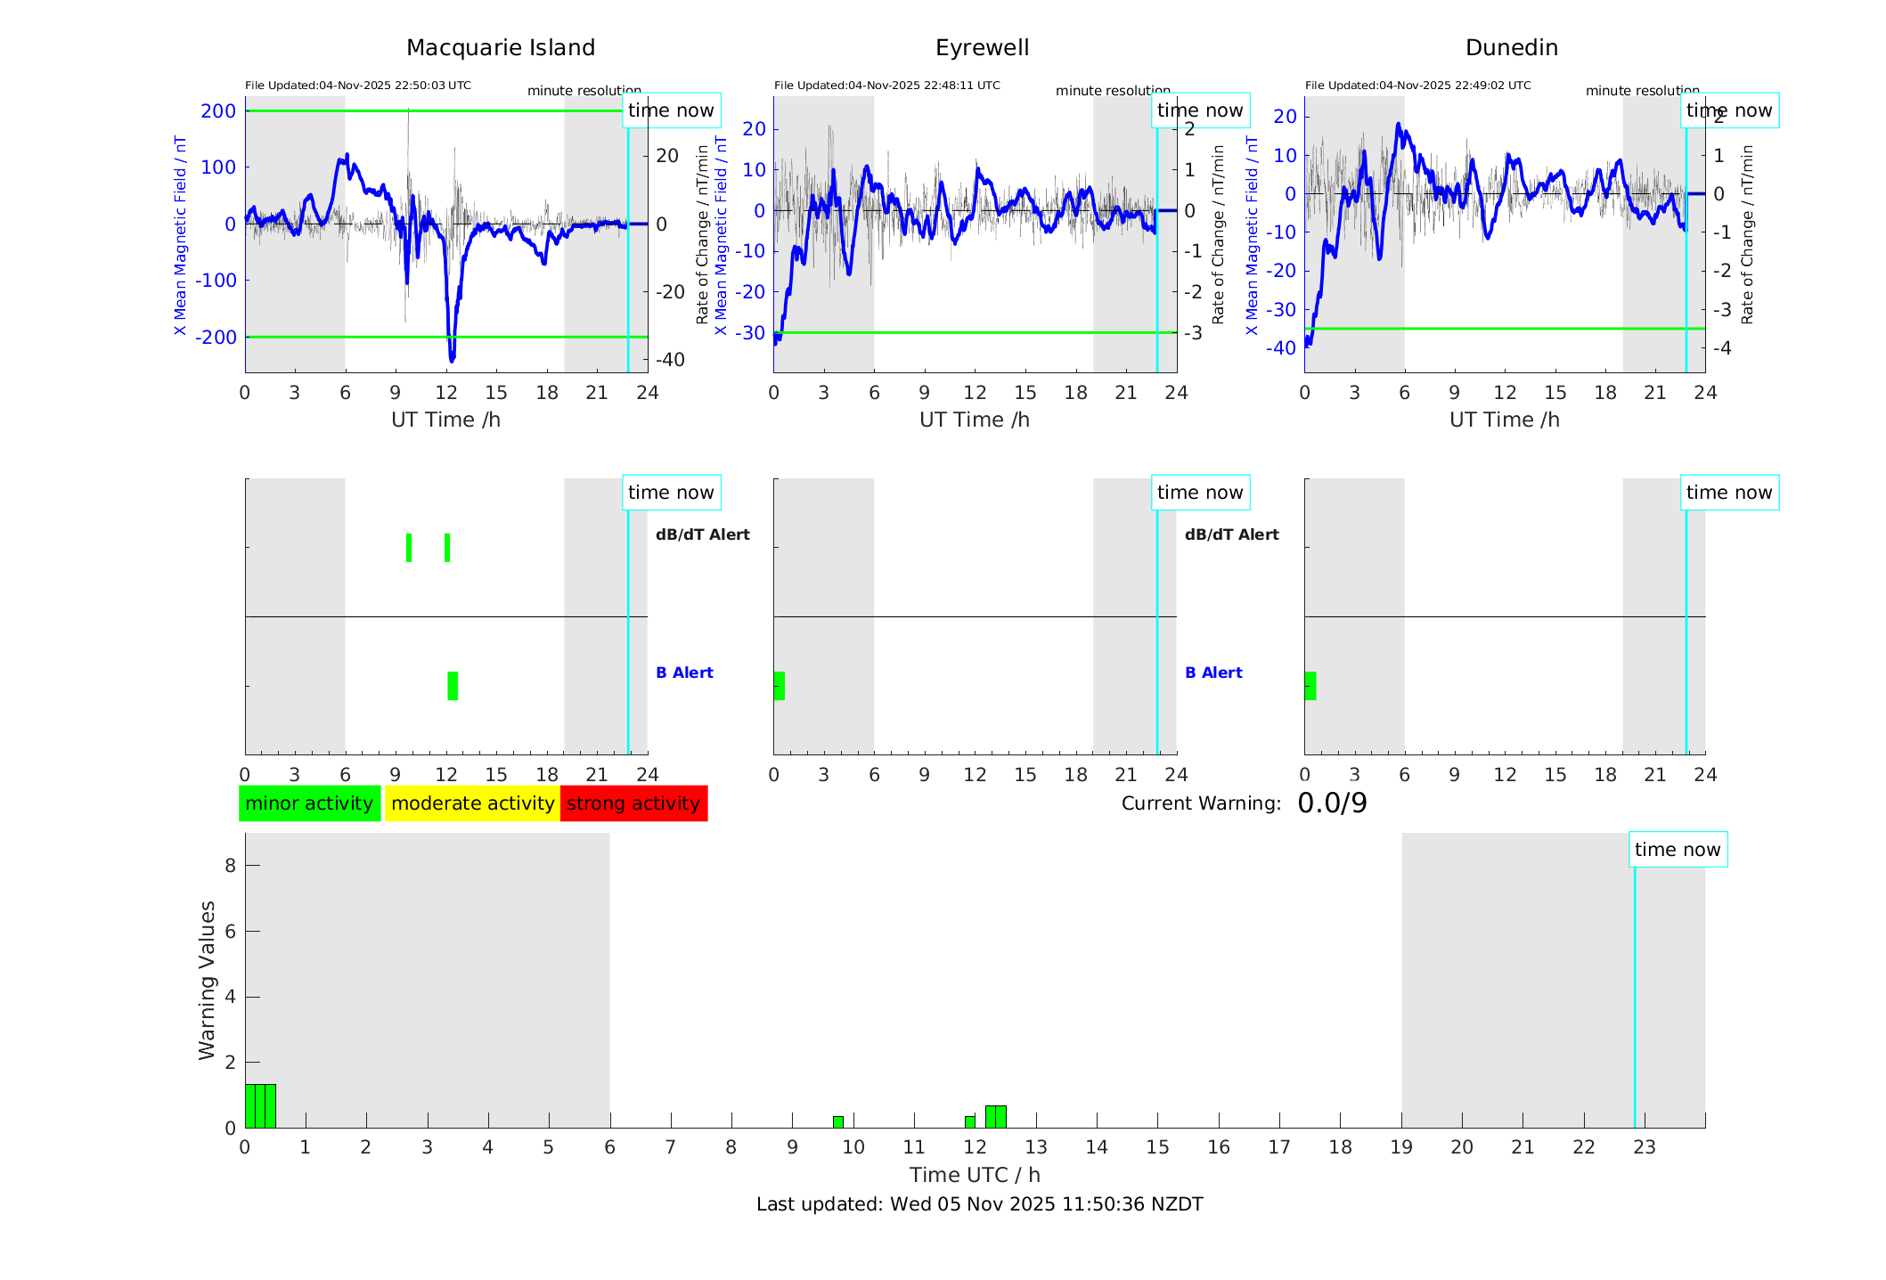The width and height of the screenshot is (1886, 1280).
Task: Click the Macquarie Island dB/dT Alert label
Action: [x=702, y=534]
